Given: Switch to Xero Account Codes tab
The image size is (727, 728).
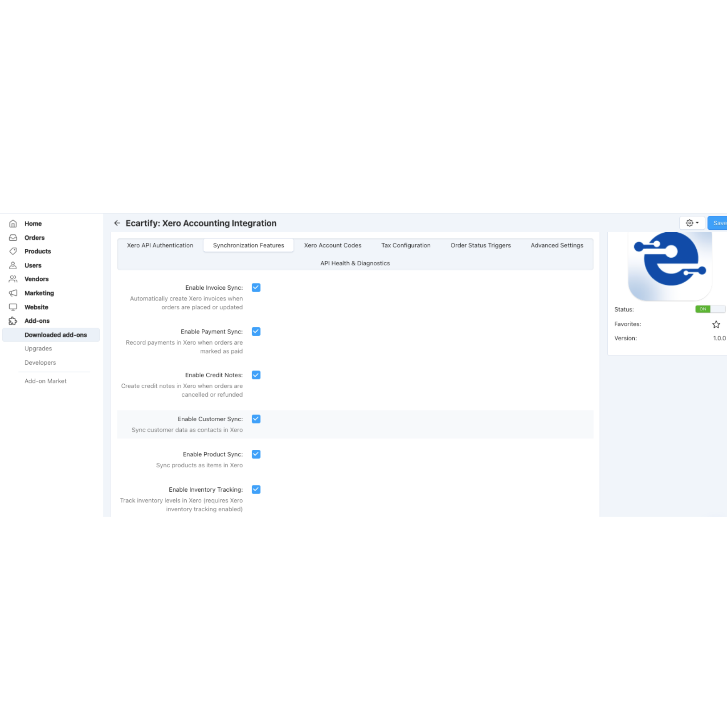Looking at the screenshot, I should 332,246.
